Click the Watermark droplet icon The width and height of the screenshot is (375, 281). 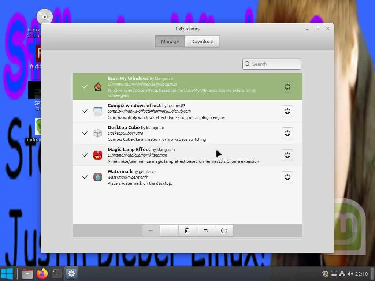coord(97,177)
